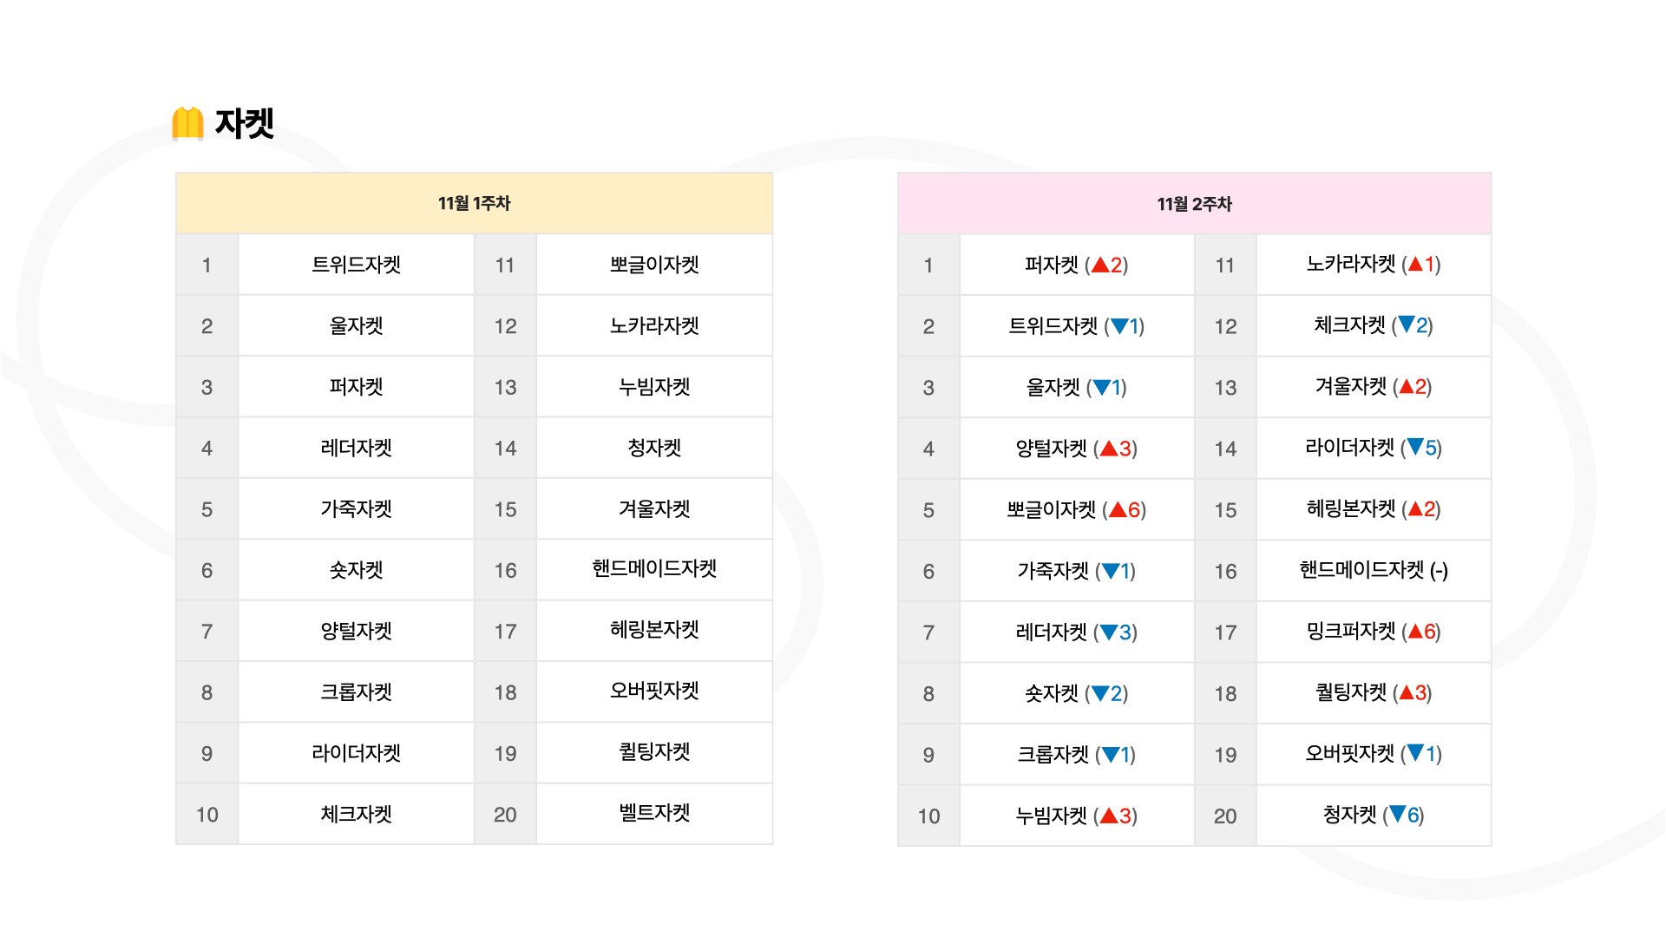Click the 자켓 section heading text
Image resolution: width=1666 pixels, height=937 pixels.
245,123
